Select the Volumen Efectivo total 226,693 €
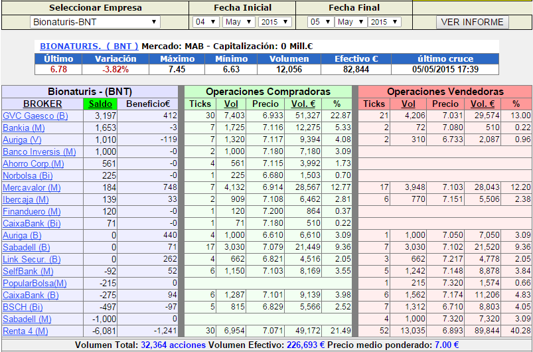This screenshot has width=533, height=352. point(306,345)
